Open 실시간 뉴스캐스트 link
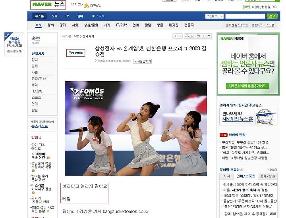286x218 pixels. [237, 25]
